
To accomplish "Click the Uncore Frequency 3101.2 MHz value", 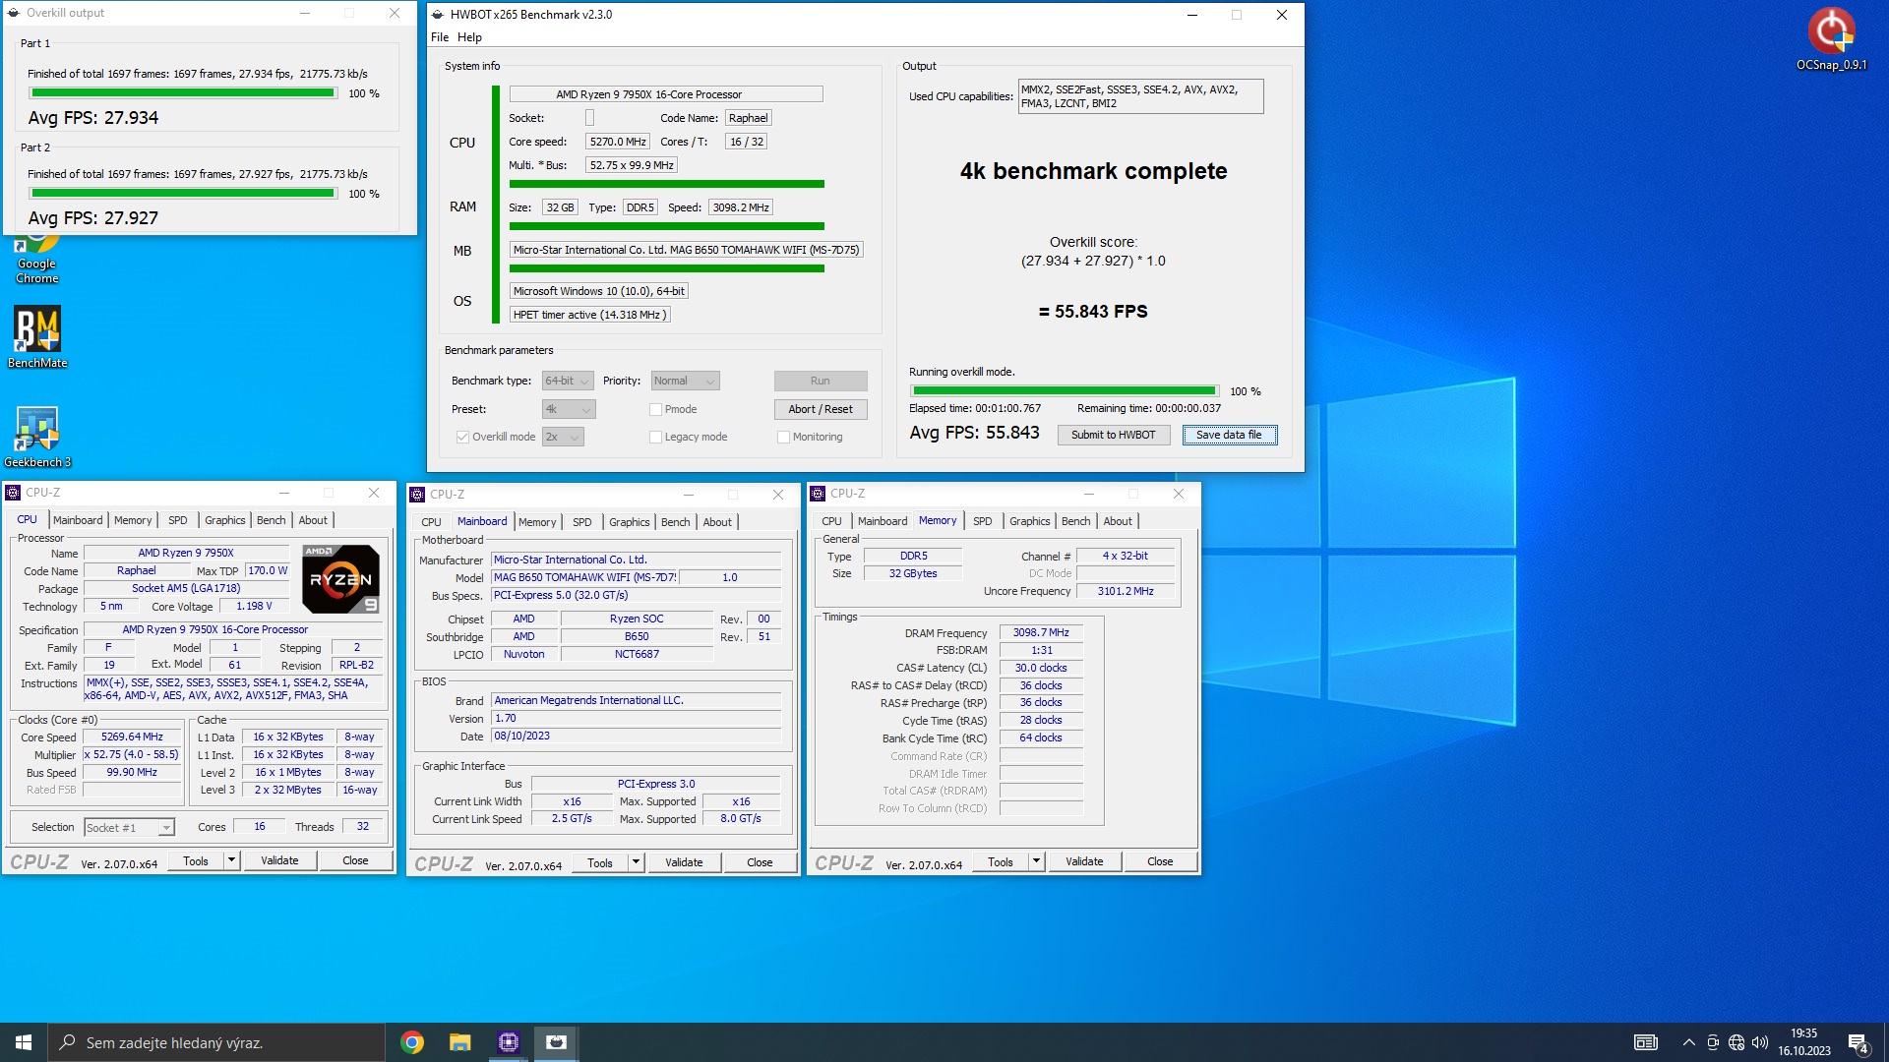I will click(1126, 591).
